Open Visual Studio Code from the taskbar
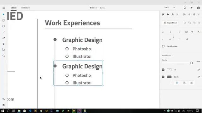The image size is (202, 113). coord(30,111)
